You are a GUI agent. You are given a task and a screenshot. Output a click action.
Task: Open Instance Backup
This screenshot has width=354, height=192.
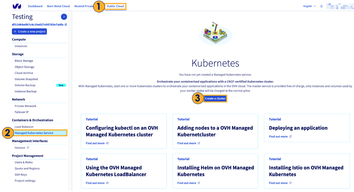pos(26,91)
